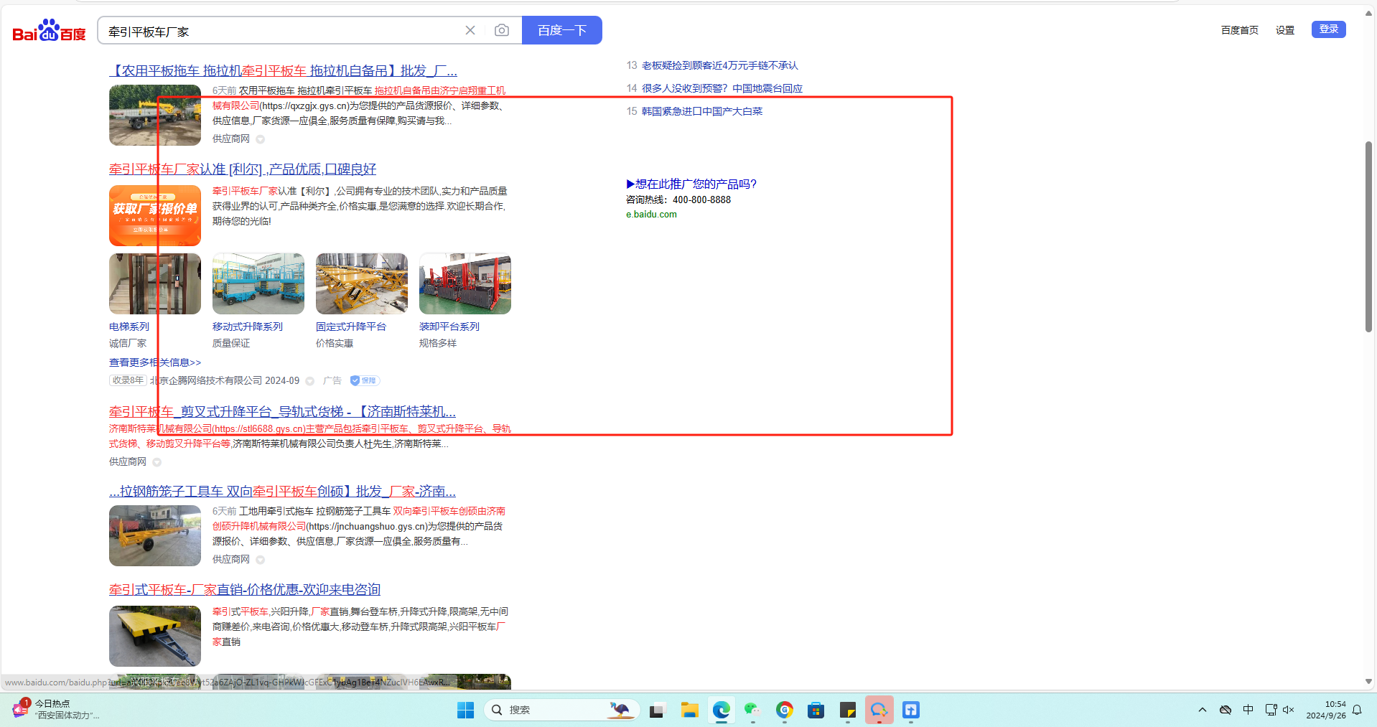1377x727 pixels.
Task: Click the 广告 label in the 利尔 result
Action: [332, 380]
